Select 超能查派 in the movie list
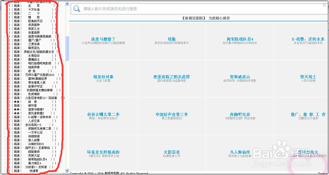The height and width of the screenshot is (175, 329). point(34,152)
